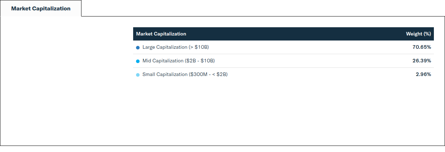The width and height of the screenshot is (445, 152).
Task: Click the 2.96% weight value
Action: click(423, 74)
